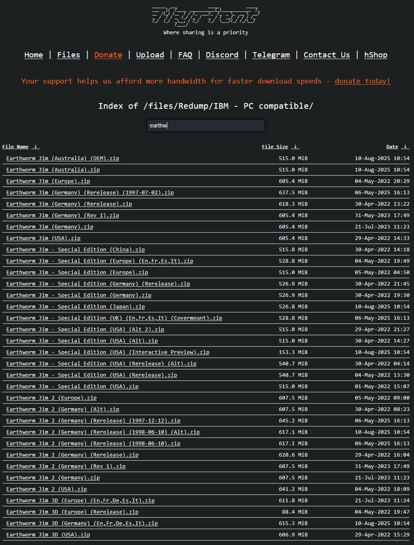Open the FAQ page
Screen dimensions: 414x545
185,55
